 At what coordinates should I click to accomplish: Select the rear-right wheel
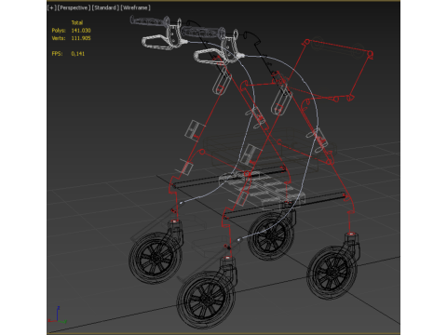click(x=332, y=273)
